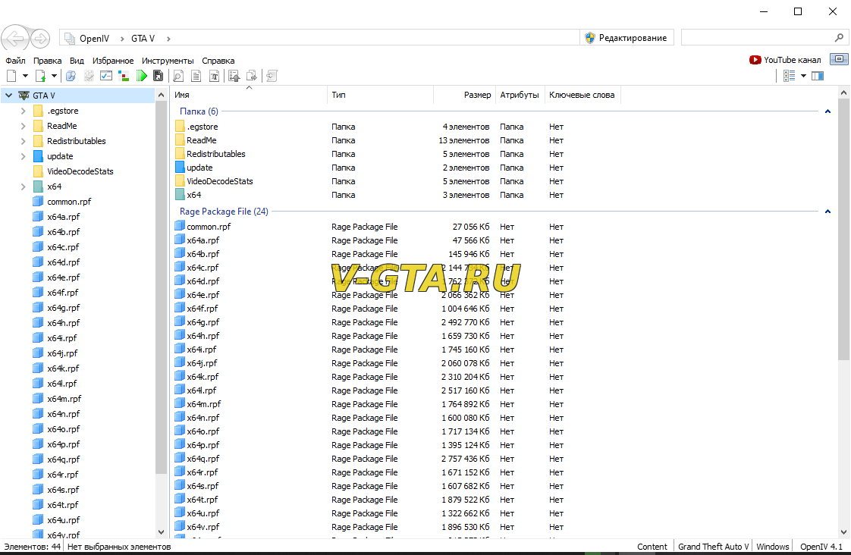Open the Инструменты menu

(167, 61)
